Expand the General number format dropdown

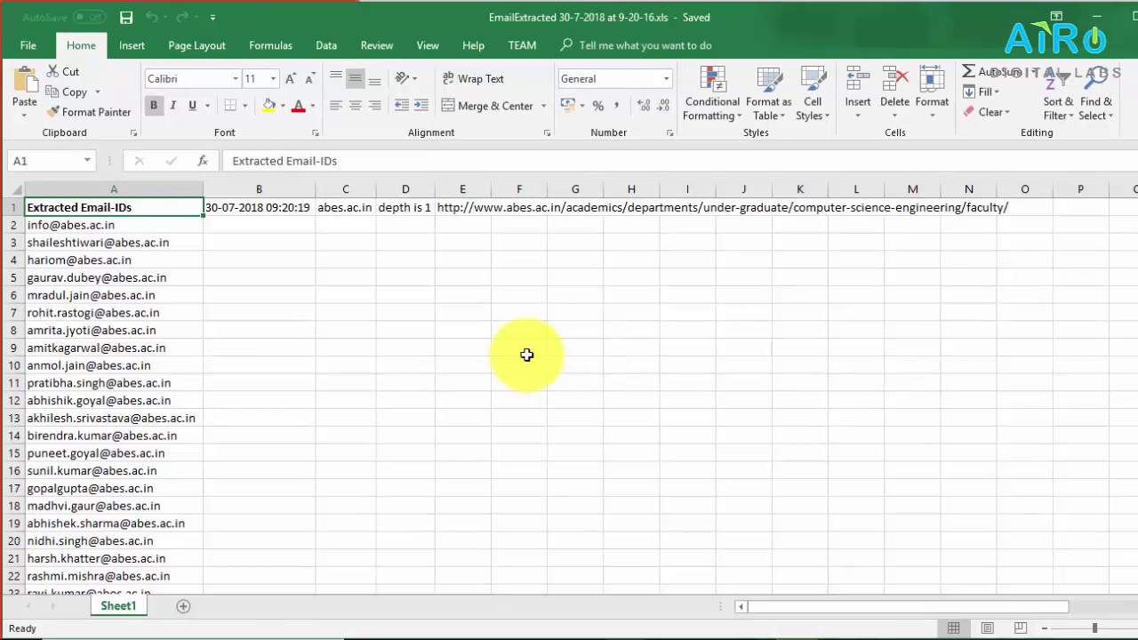pyautogui.click(x=666, y=79)
